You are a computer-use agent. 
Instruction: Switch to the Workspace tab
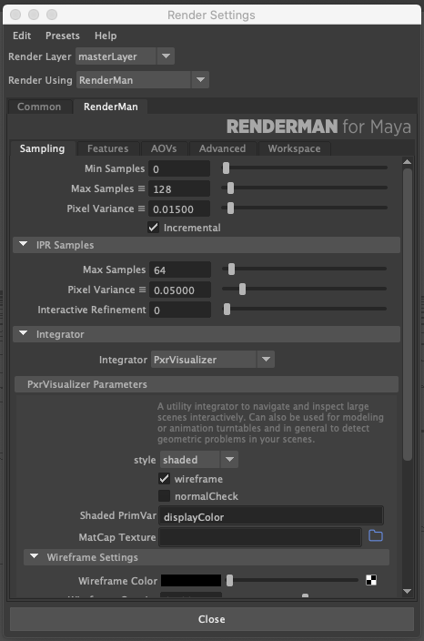tap(294, 148)
